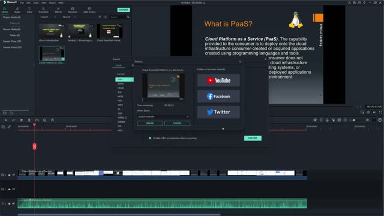
Task: Click the Redo icon in timeline toolbar
Action: pos(13,120)
